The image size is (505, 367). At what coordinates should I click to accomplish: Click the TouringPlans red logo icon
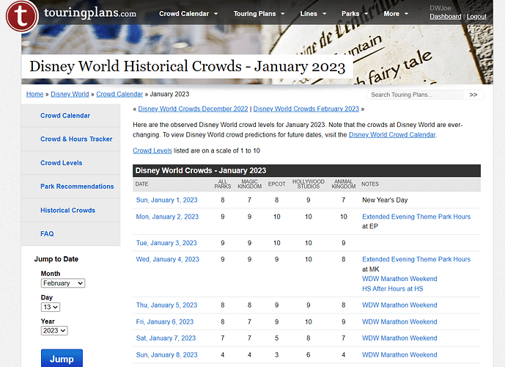[x=21, y=16]
